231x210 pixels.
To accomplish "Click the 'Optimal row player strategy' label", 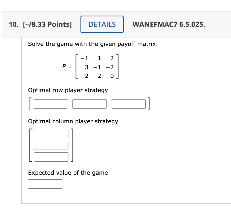I will 68,90.
